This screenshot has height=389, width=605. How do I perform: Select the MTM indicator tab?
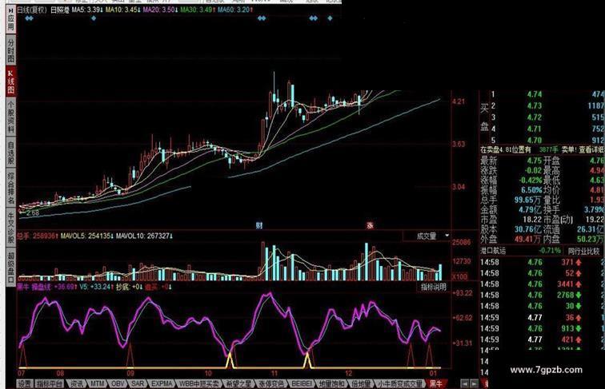[98, 383]
